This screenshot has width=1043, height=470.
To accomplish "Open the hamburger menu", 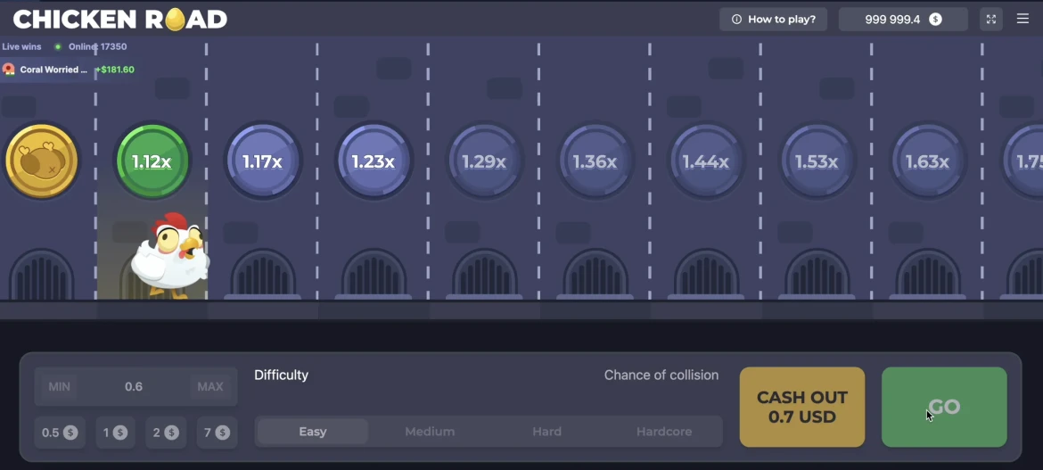I will point(1023,20).
